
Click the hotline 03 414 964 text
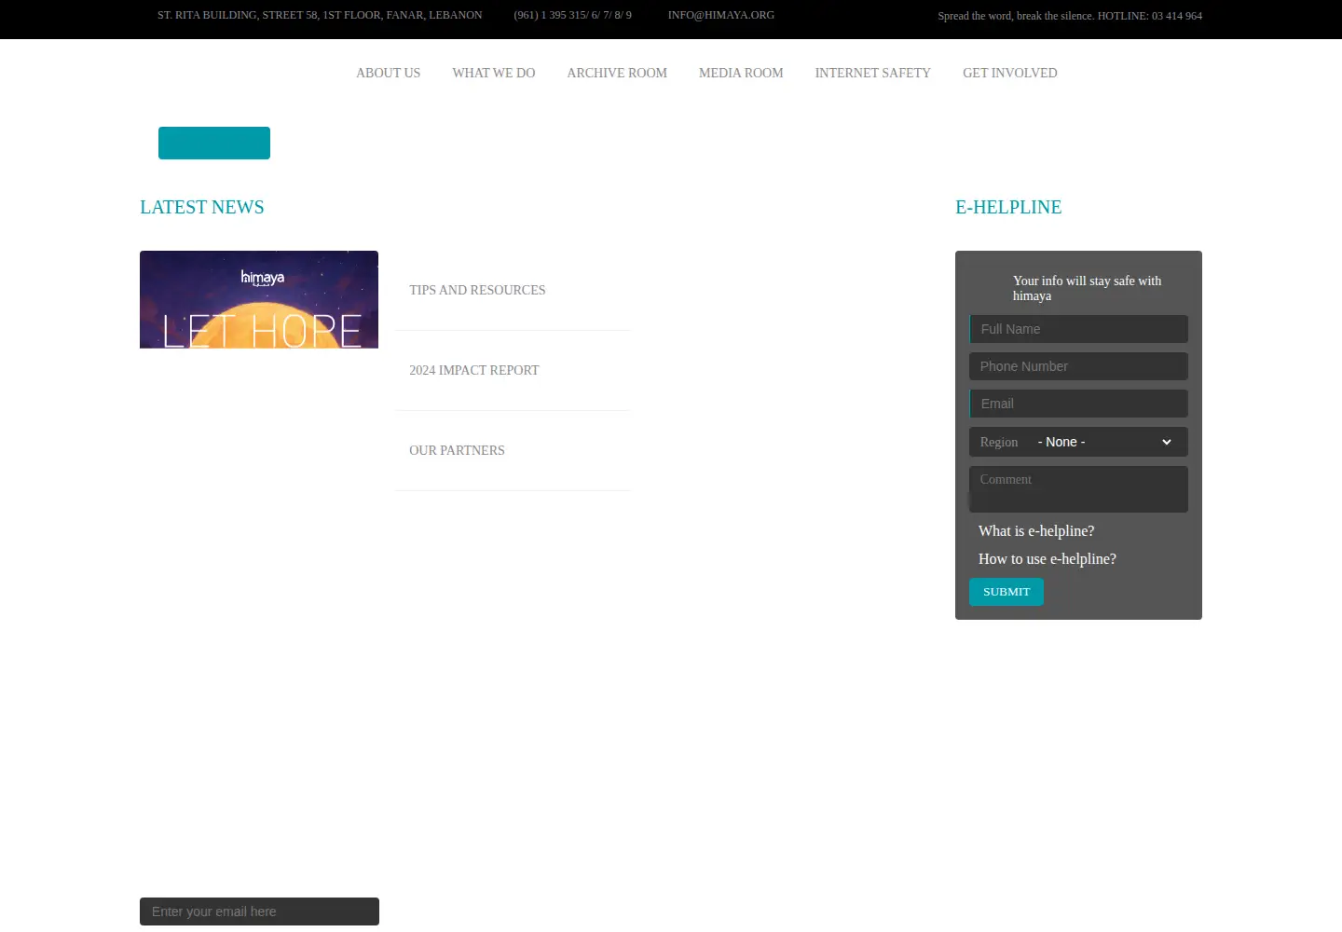point(1150,16)
